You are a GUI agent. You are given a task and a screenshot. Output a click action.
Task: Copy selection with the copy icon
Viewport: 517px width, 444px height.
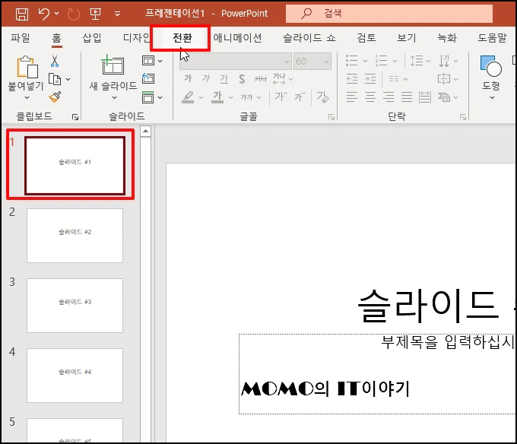[x=55, y=79]
